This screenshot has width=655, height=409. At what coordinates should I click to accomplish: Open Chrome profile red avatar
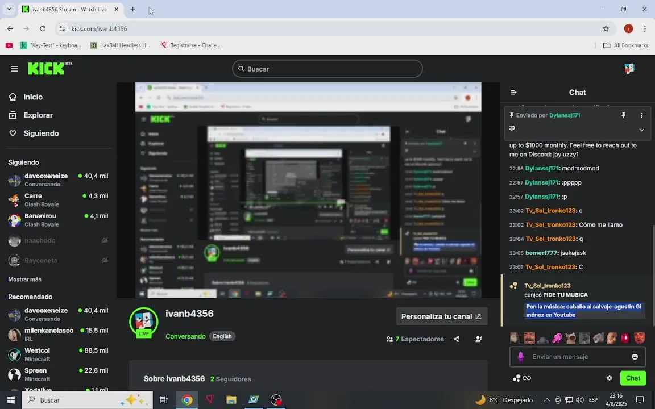628,29
